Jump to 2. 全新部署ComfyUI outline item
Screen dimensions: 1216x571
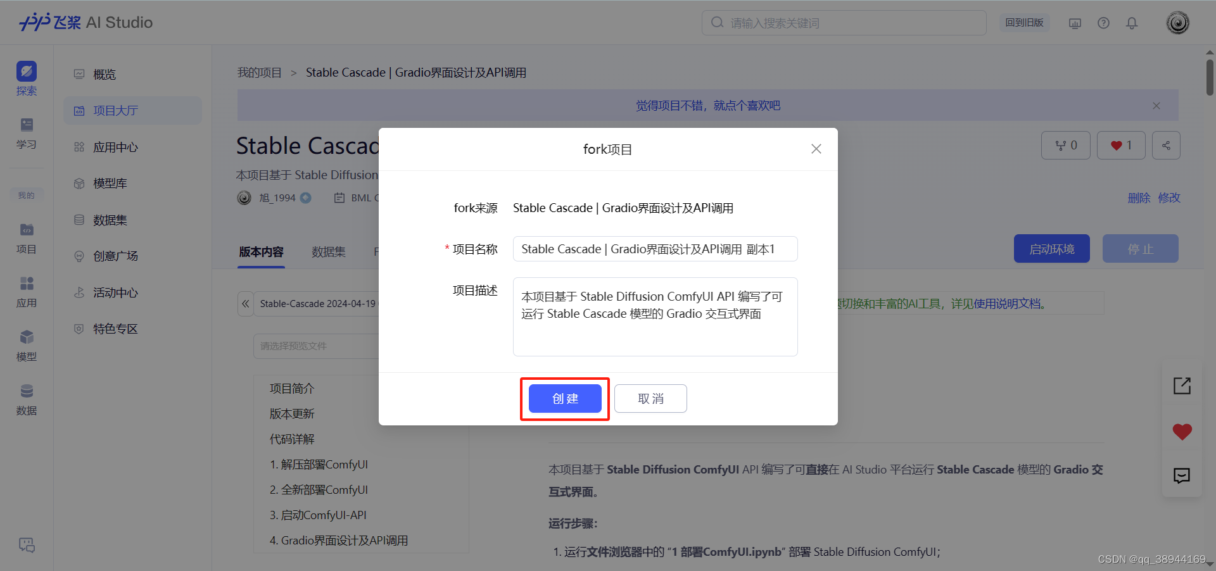point(319,490)
